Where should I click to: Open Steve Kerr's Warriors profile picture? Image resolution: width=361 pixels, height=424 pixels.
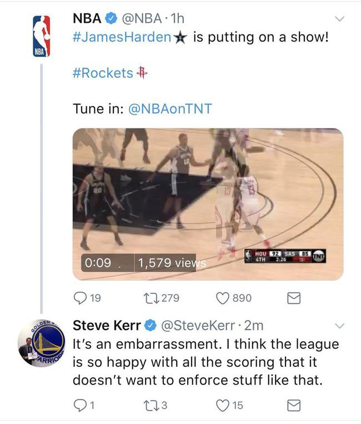(42, 342)
